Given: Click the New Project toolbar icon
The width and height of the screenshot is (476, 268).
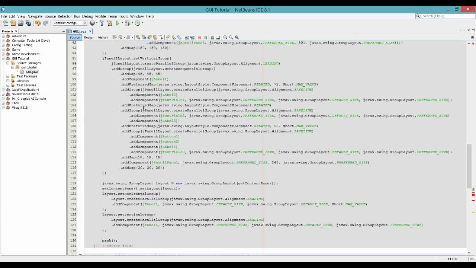Looking at the screenshot, I should [13, 23].
